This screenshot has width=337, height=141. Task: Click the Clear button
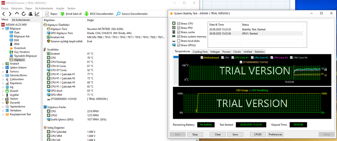pyautogui.click(x=218, y=134)
